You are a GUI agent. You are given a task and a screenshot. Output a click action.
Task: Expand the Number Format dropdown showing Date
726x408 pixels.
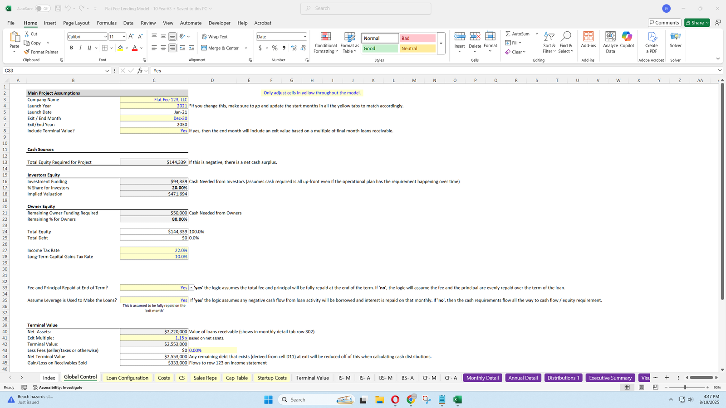point(304,37)
